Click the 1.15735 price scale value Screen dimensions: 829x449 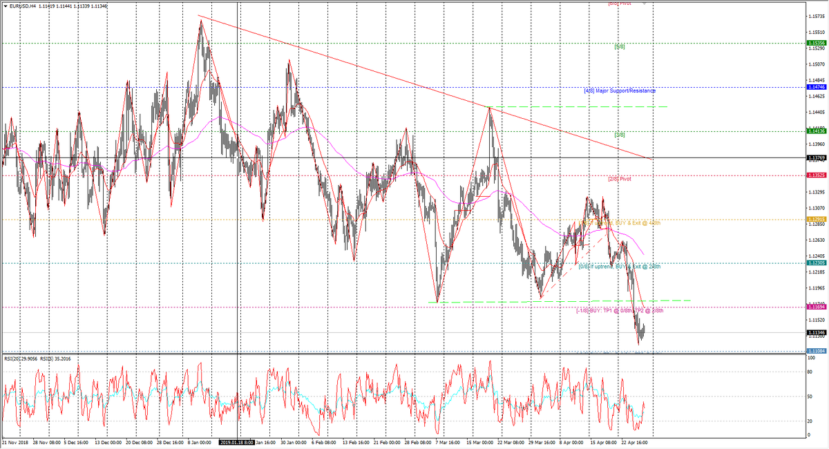pyautogui.click(x=816, y=15)
